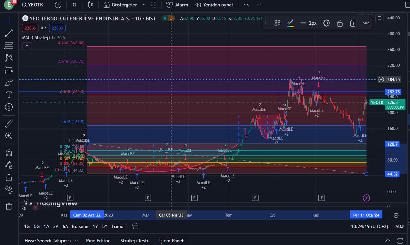Select the 1G time range
This screenshot has height=245, width=410.
click(x=27, y=226)
